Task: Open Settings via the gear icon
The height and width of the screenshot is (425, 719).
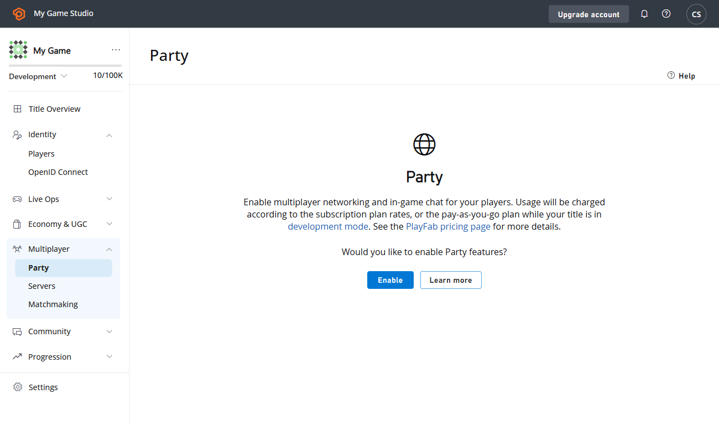Action: pos(18,387)
